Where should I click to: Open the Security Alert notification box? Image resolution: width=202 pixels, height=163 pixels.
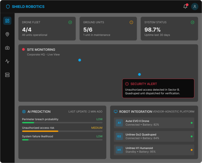click(x=158, y=88)
